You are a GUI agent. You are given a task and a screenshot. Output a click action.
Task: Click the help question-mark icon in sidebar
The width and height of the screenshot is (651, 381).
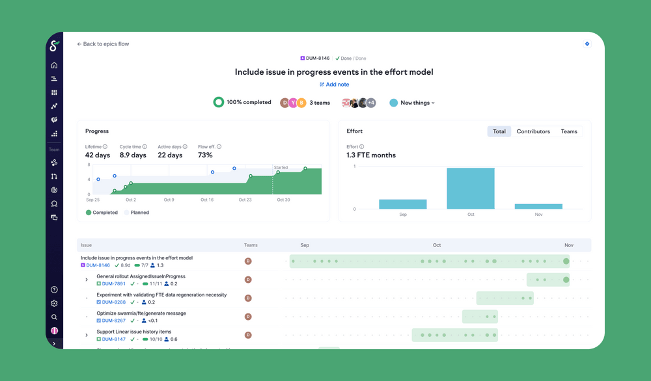55,289
